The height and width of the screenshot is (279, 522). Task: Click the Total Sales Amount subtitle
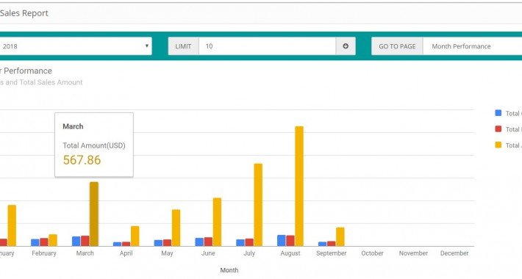pyautogui.click(x=51, y=82)
